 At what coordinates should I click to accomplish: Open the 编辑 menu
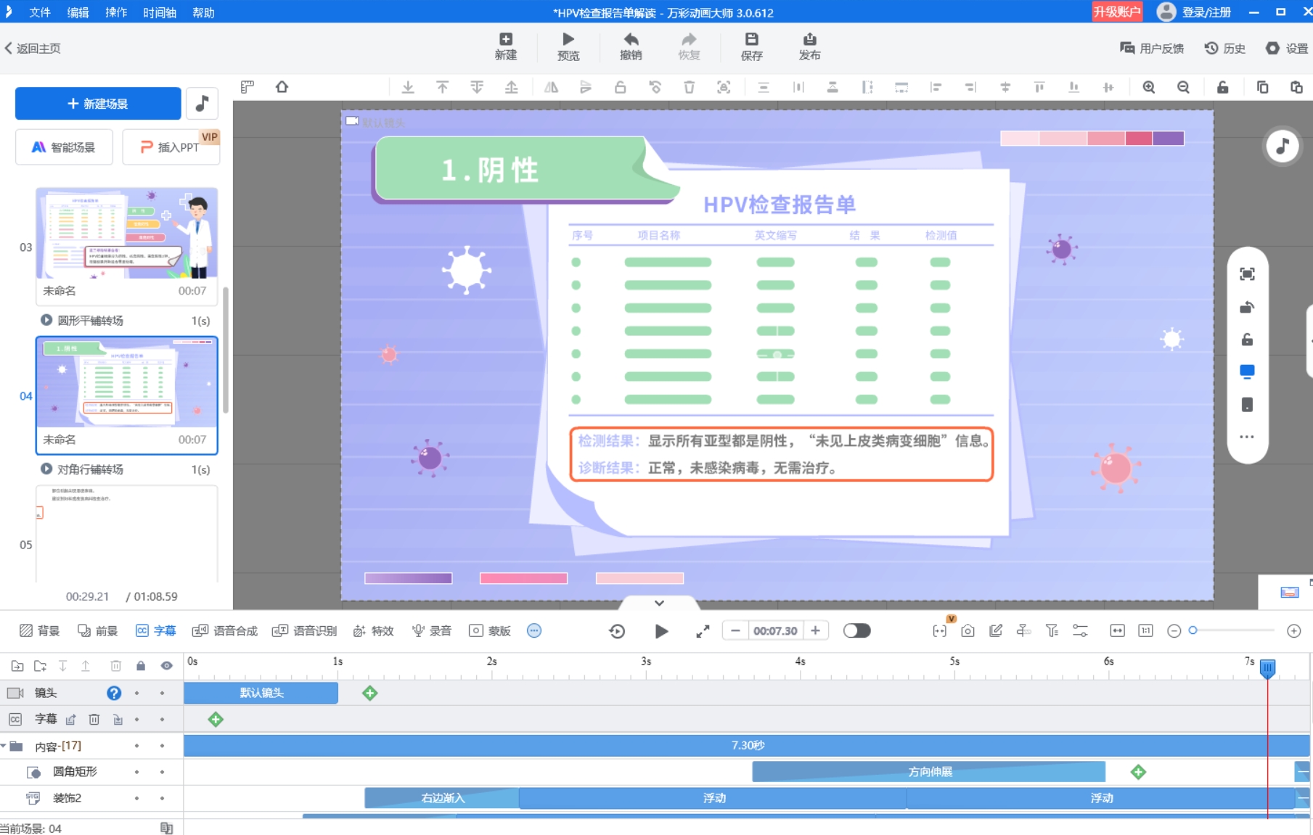click(x=78, y=12)
